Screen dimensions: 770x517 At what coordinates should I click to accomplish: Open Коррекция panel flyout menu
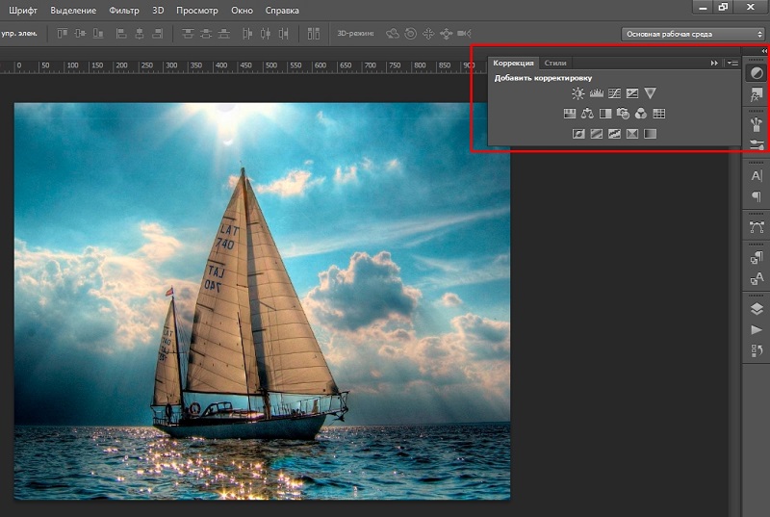[x=732, y=63]
